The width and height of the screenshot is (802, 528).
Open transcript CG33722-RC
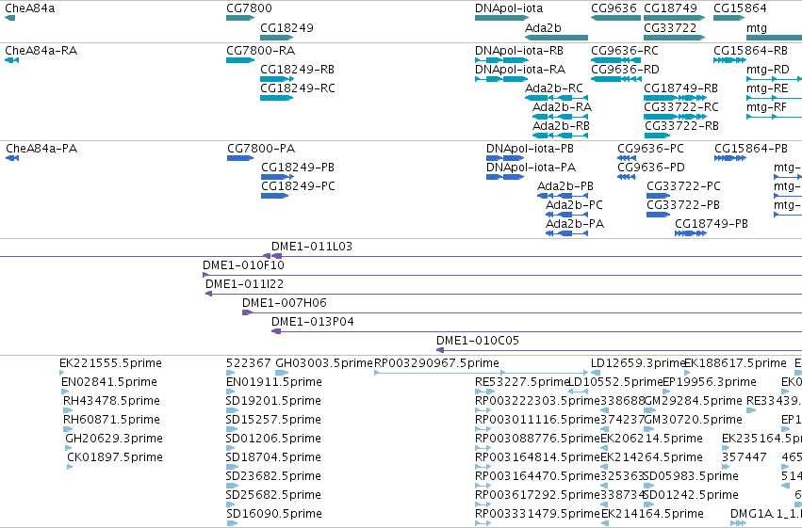click(x=681, y=107)
